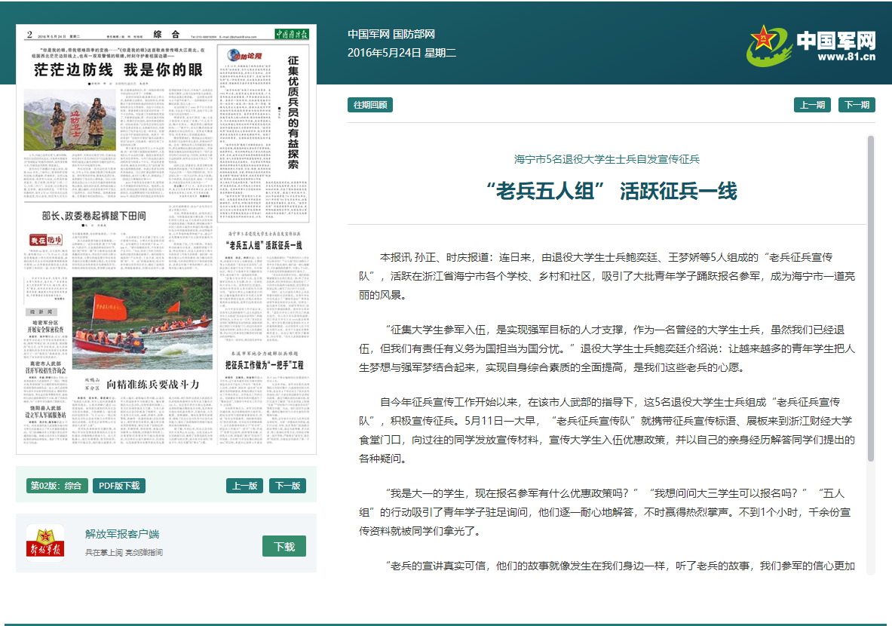The height and width of the screenshot is (626, 892).
Task: Go to previous page 上一版
Action: coord(244,486)
